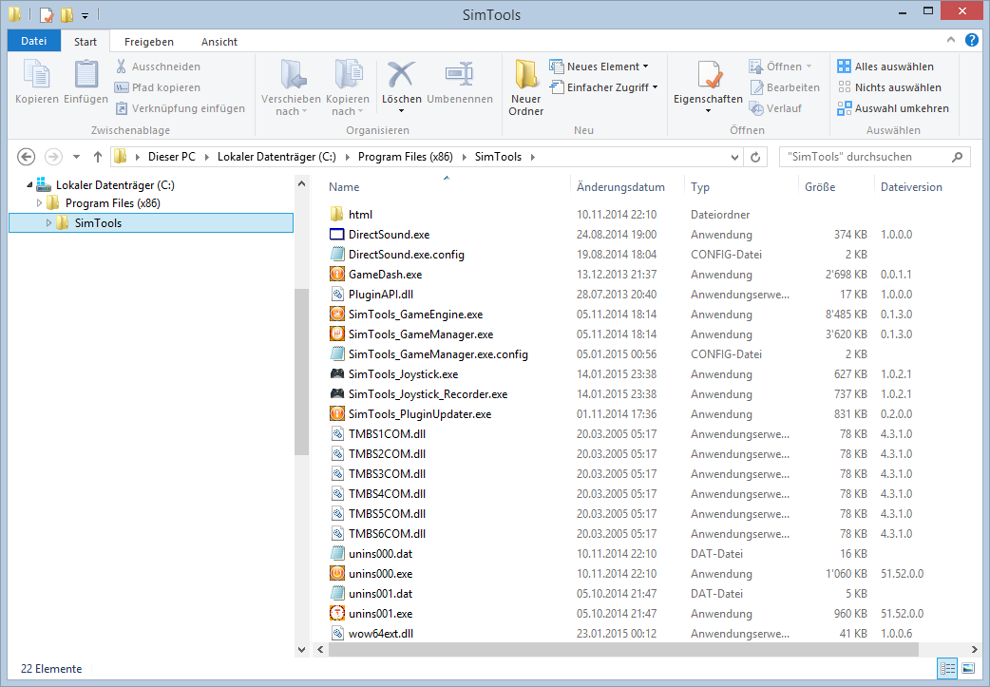The width and height of the screenshot is (990, 687).
Task: Switch to the Start ribbon tab
Action: [x=86, y=42]
